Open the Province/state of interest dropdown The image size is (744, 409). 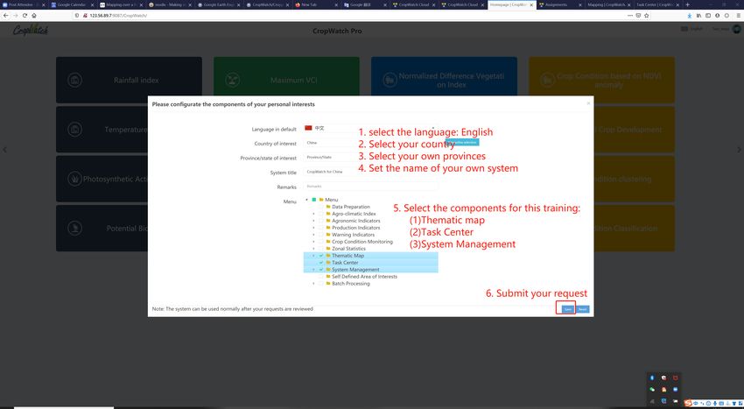[370, 158]
